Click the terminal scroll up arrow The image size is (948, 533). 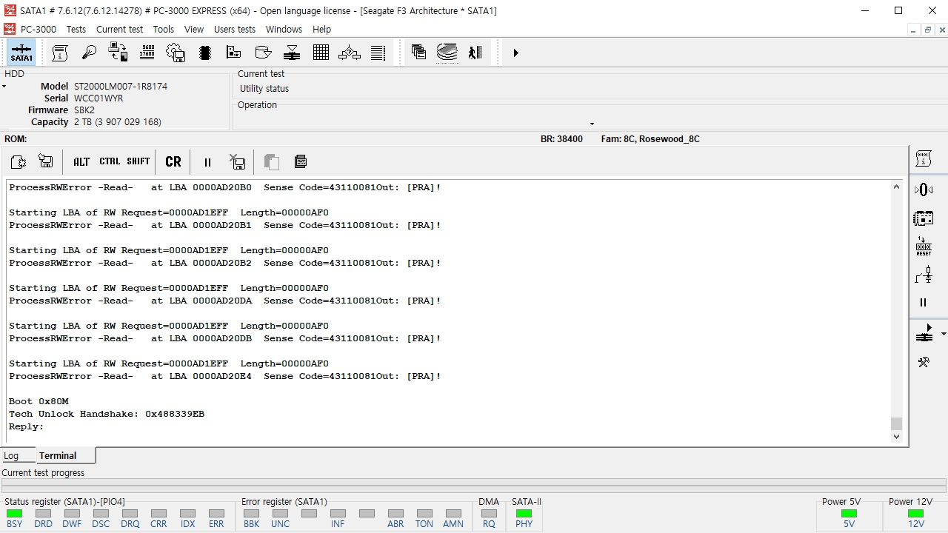click(896, 187)
